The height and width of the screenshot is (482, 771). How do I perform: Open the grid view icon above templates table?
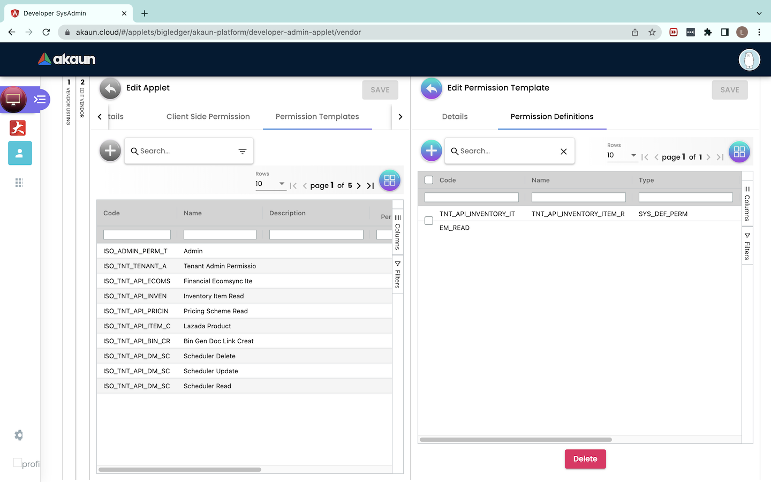tap(389, 180)
